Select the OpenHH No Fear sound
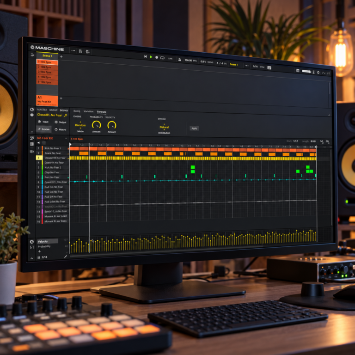 coord(52,163)
